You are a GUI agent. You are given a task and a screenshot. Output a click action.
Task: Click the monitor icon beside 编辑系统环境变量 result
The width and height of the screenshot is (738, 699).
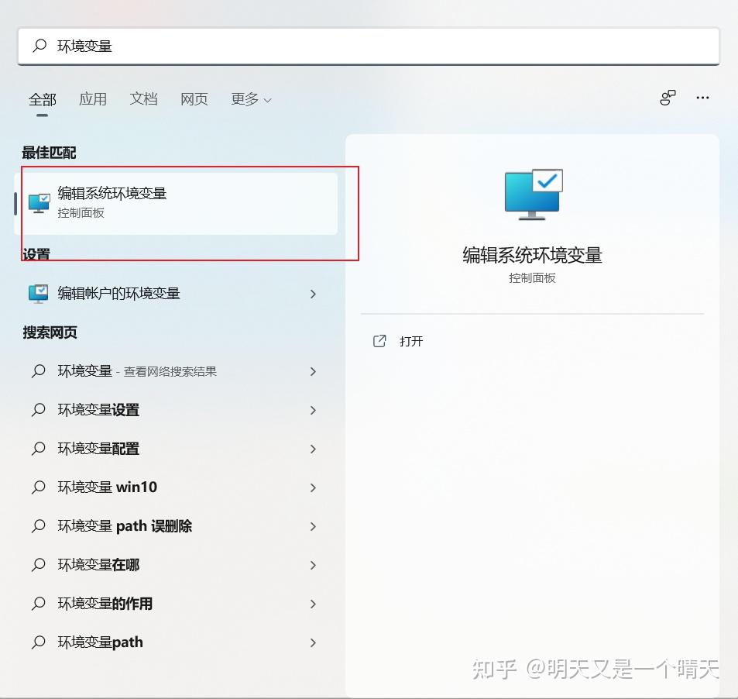click(x=39, y=204)
